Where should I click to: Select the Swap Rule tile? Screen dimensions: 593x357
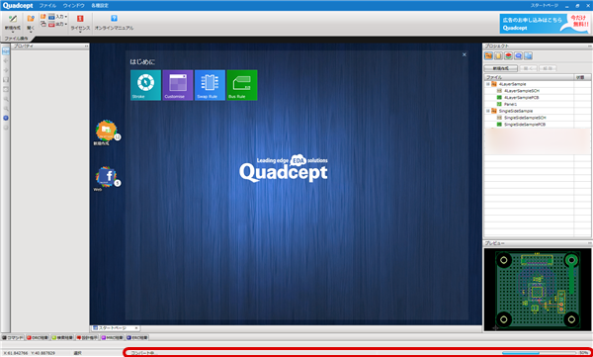coord(210,85)
